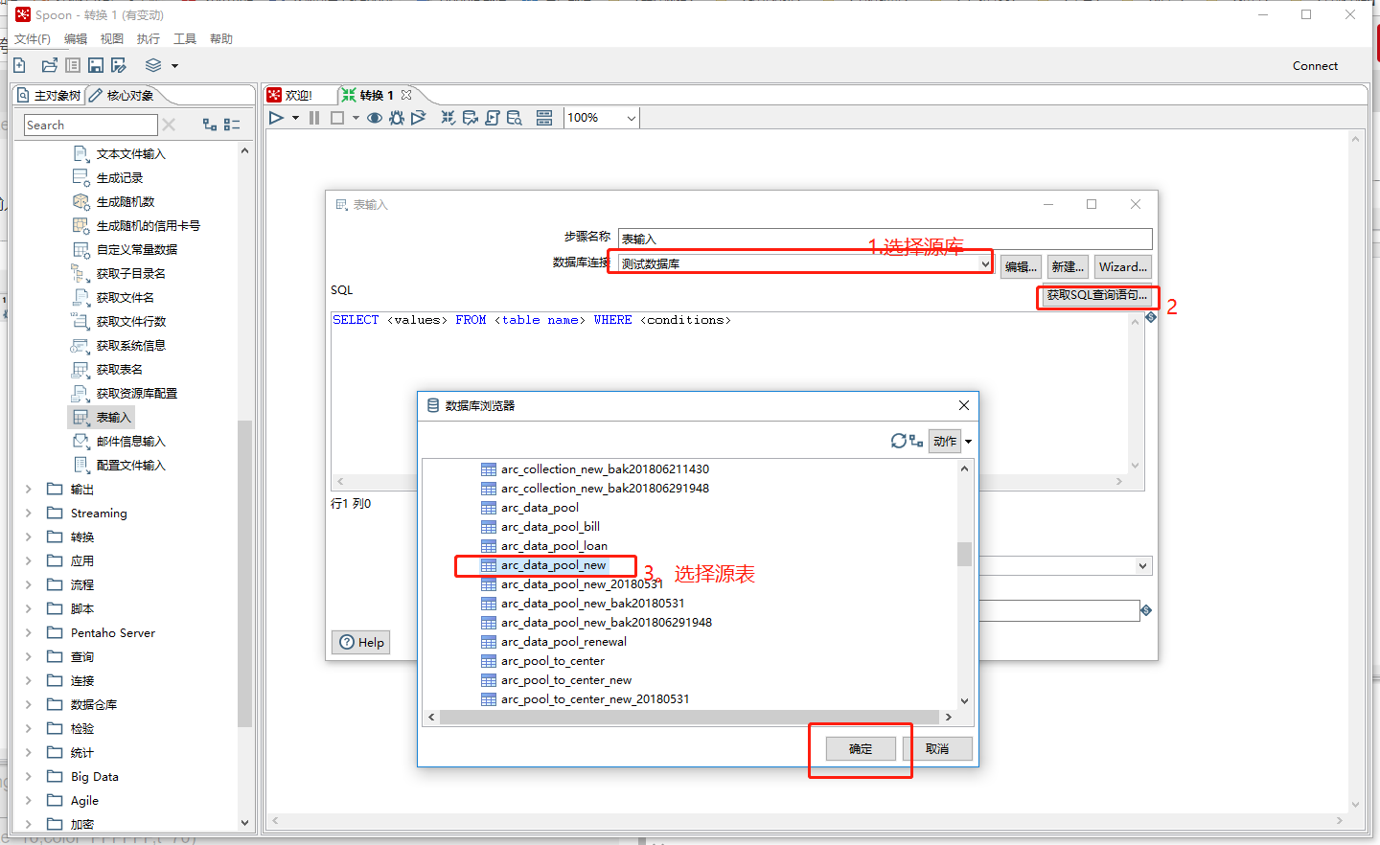Open the run options dropdown arrow
The height and width of the screenshot is (845, 1380).
pyautogui.click(x=295, y=118)
